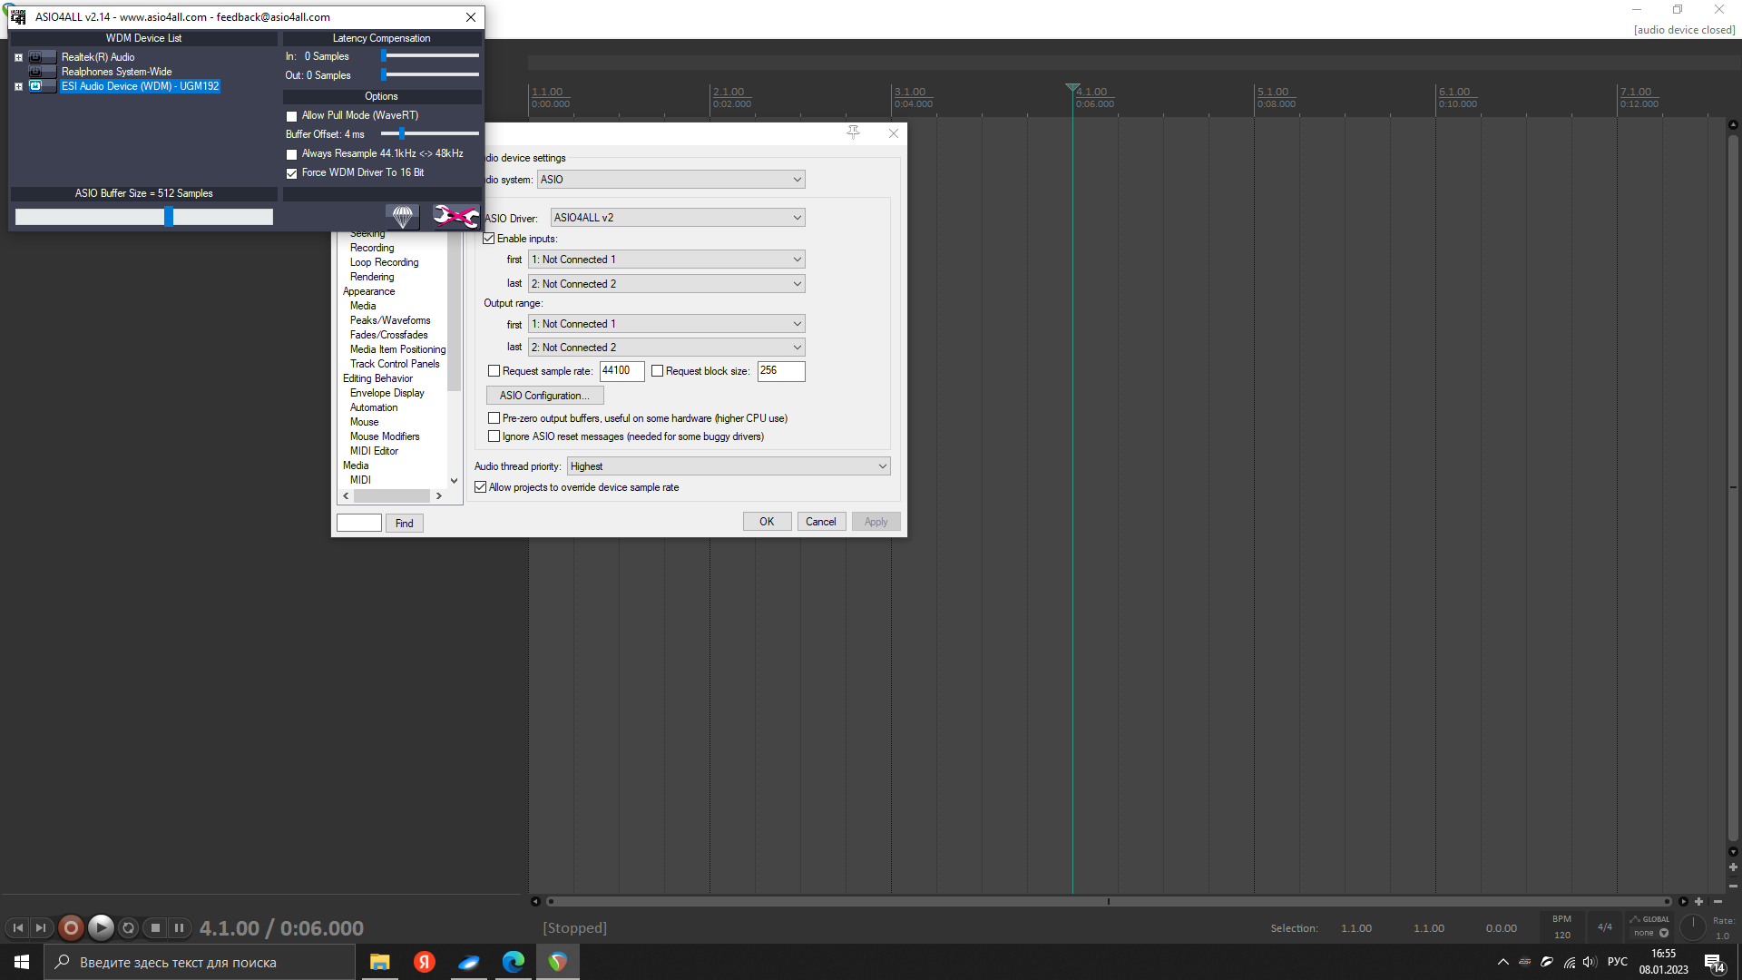Click the Windows Start button
The image size is (1742, 980).
(x=22, y=962)
